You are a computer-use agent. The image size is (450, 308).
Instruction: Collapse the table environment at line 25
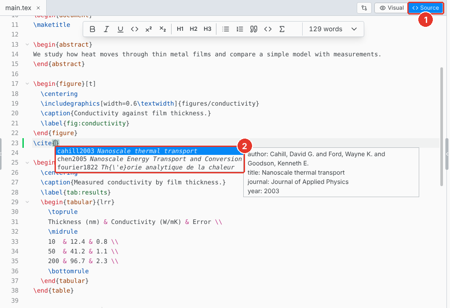pyautogui.click(x=27, y=163)
